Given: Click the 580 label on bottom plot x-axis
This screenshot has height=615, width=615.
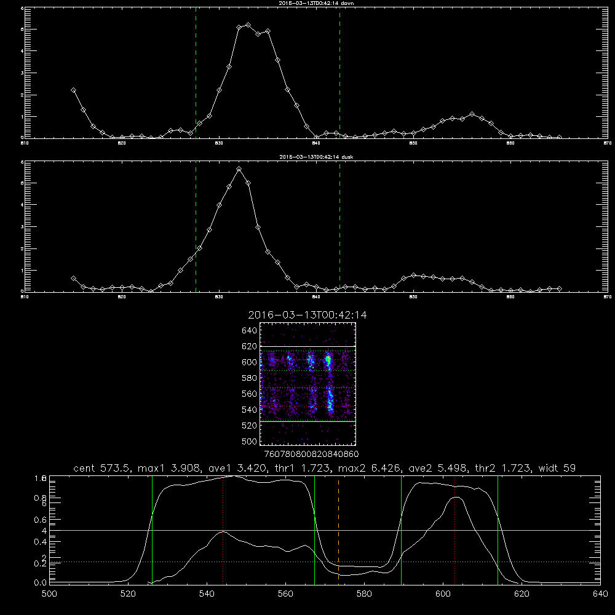Looking at the screenshot, I should (x=364, y=594).
